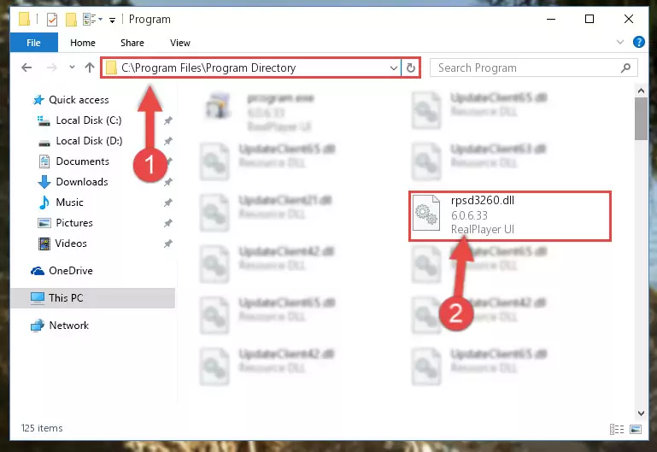Open the View ribbon tab
The width and height of the screenshot is (657, 452).
click(x=180, y=43)
